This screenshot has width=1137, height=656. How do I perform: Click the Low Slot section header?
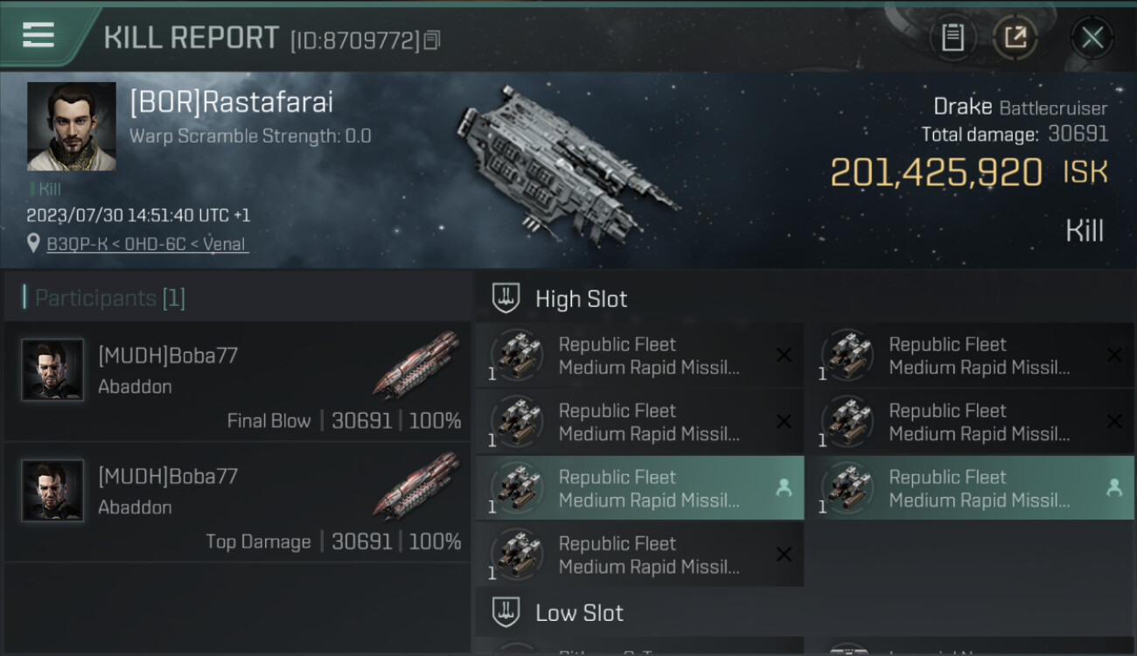tap(579, 613)
